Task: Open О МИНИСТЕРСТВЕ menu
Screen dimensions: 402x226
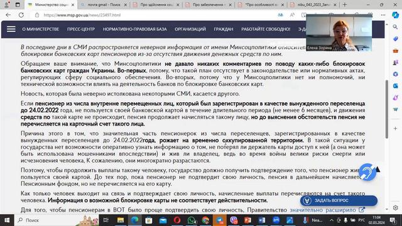Action: (x=40, y=30)
